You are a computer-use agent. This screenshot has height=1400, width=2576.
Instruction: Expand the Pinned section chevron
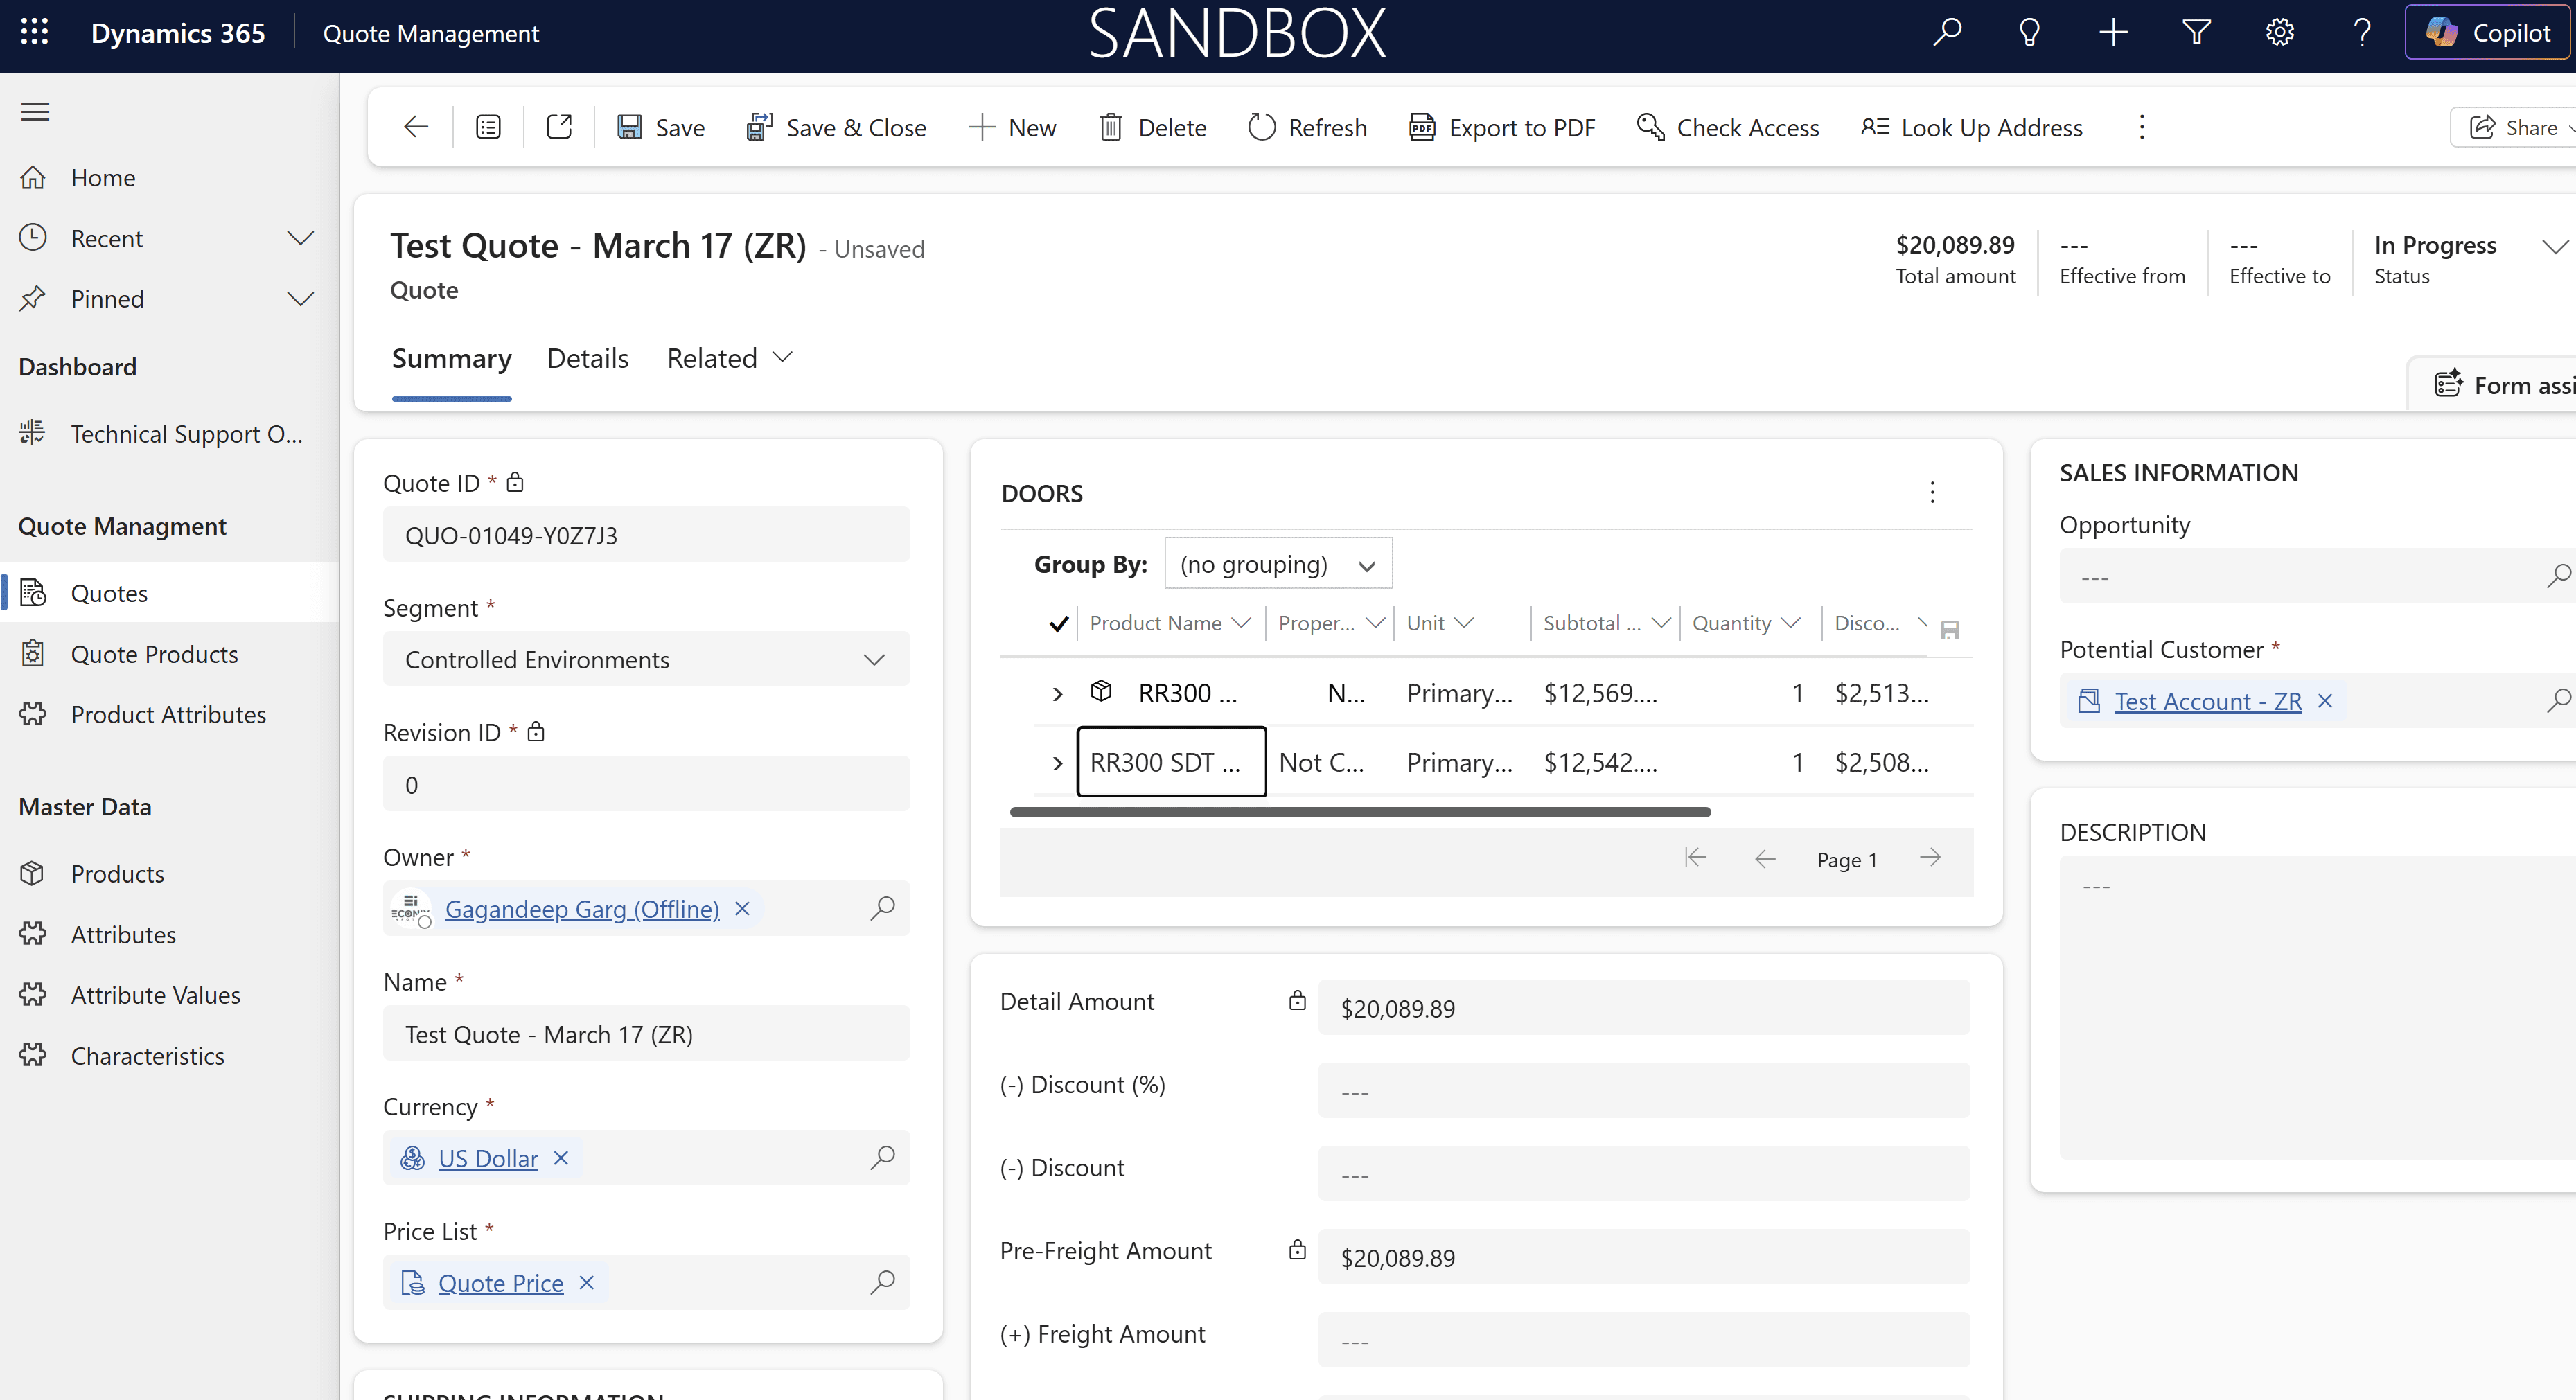(x=300, y=298)
